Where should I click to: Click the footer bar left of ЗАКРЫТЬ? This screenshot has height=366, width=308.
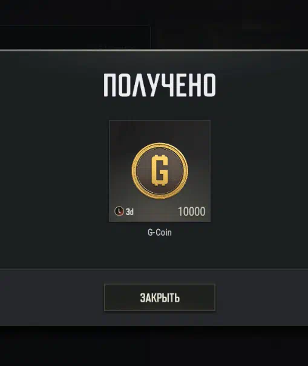click(52, 298)
